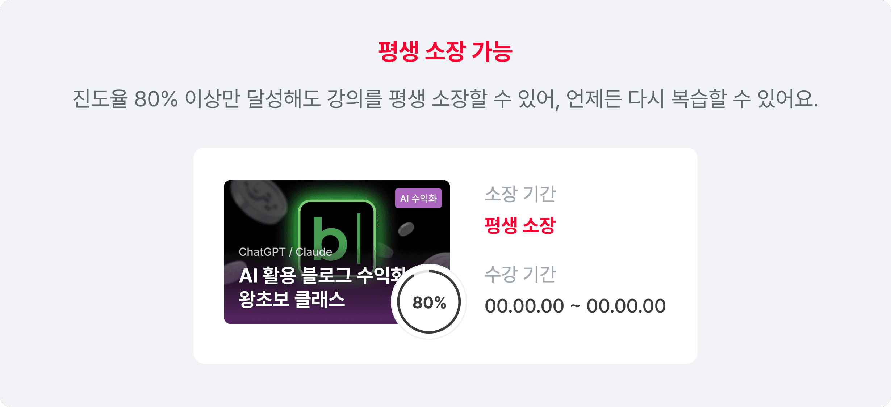Click the '수강 기간' label
The height and width of the screenshot is (407, 891).
pyautogui.click(x=520, y=274)
